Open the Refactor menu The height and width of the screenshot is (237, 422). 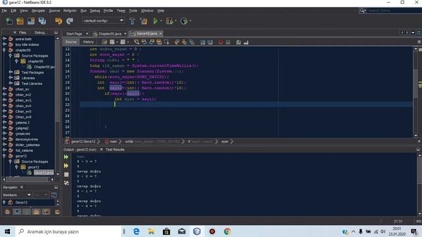click(x=70, y=11)
